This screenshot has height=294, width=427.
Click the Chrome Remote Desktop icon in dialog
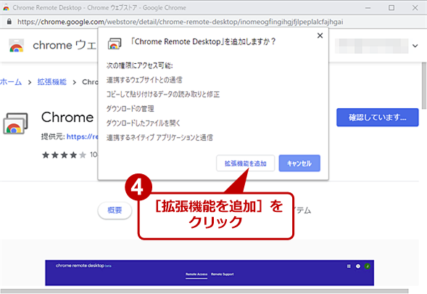[115, 44]
